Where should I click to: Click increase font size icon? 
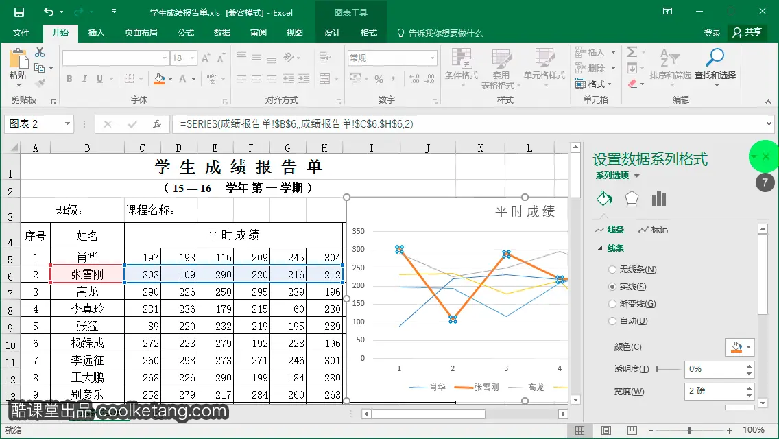coord(206,58)
